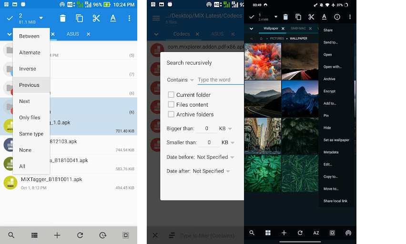Viewport: 406px width, 244px height.
Task: Tap the grid view icon in the dark bottom bar
Action: click(268, 233)
